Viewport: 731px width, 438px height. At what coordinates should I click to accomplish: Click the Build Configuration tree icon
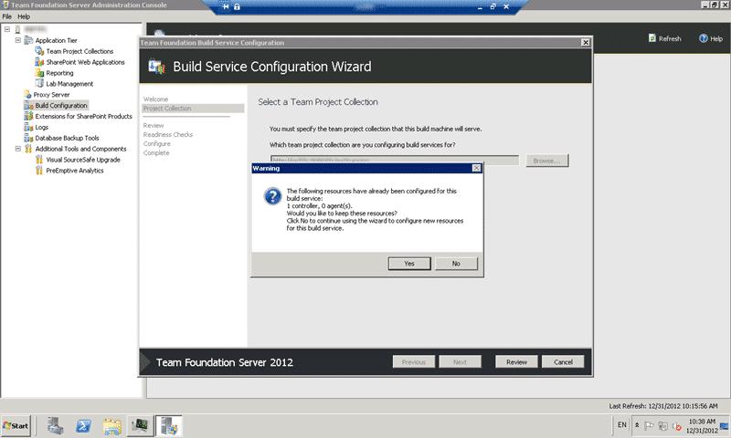(x=28, y=106)
